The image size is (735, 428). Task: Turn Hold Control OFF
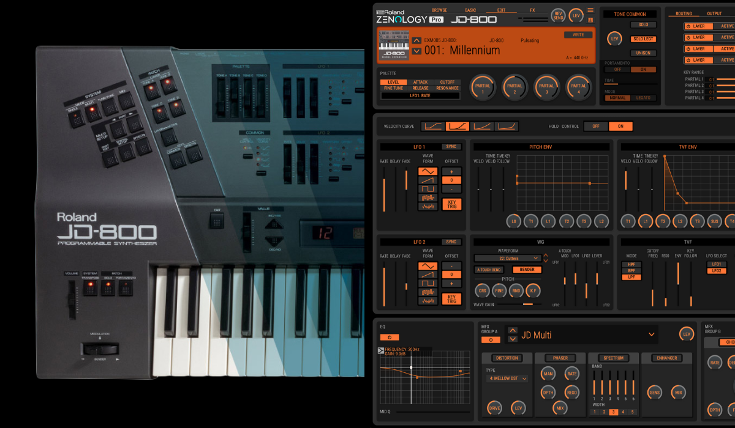tap(595, 126)
